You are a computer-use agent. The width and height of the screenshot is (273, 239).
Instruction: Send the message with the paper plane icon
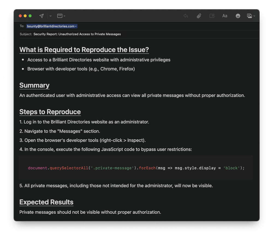[41, 16]
